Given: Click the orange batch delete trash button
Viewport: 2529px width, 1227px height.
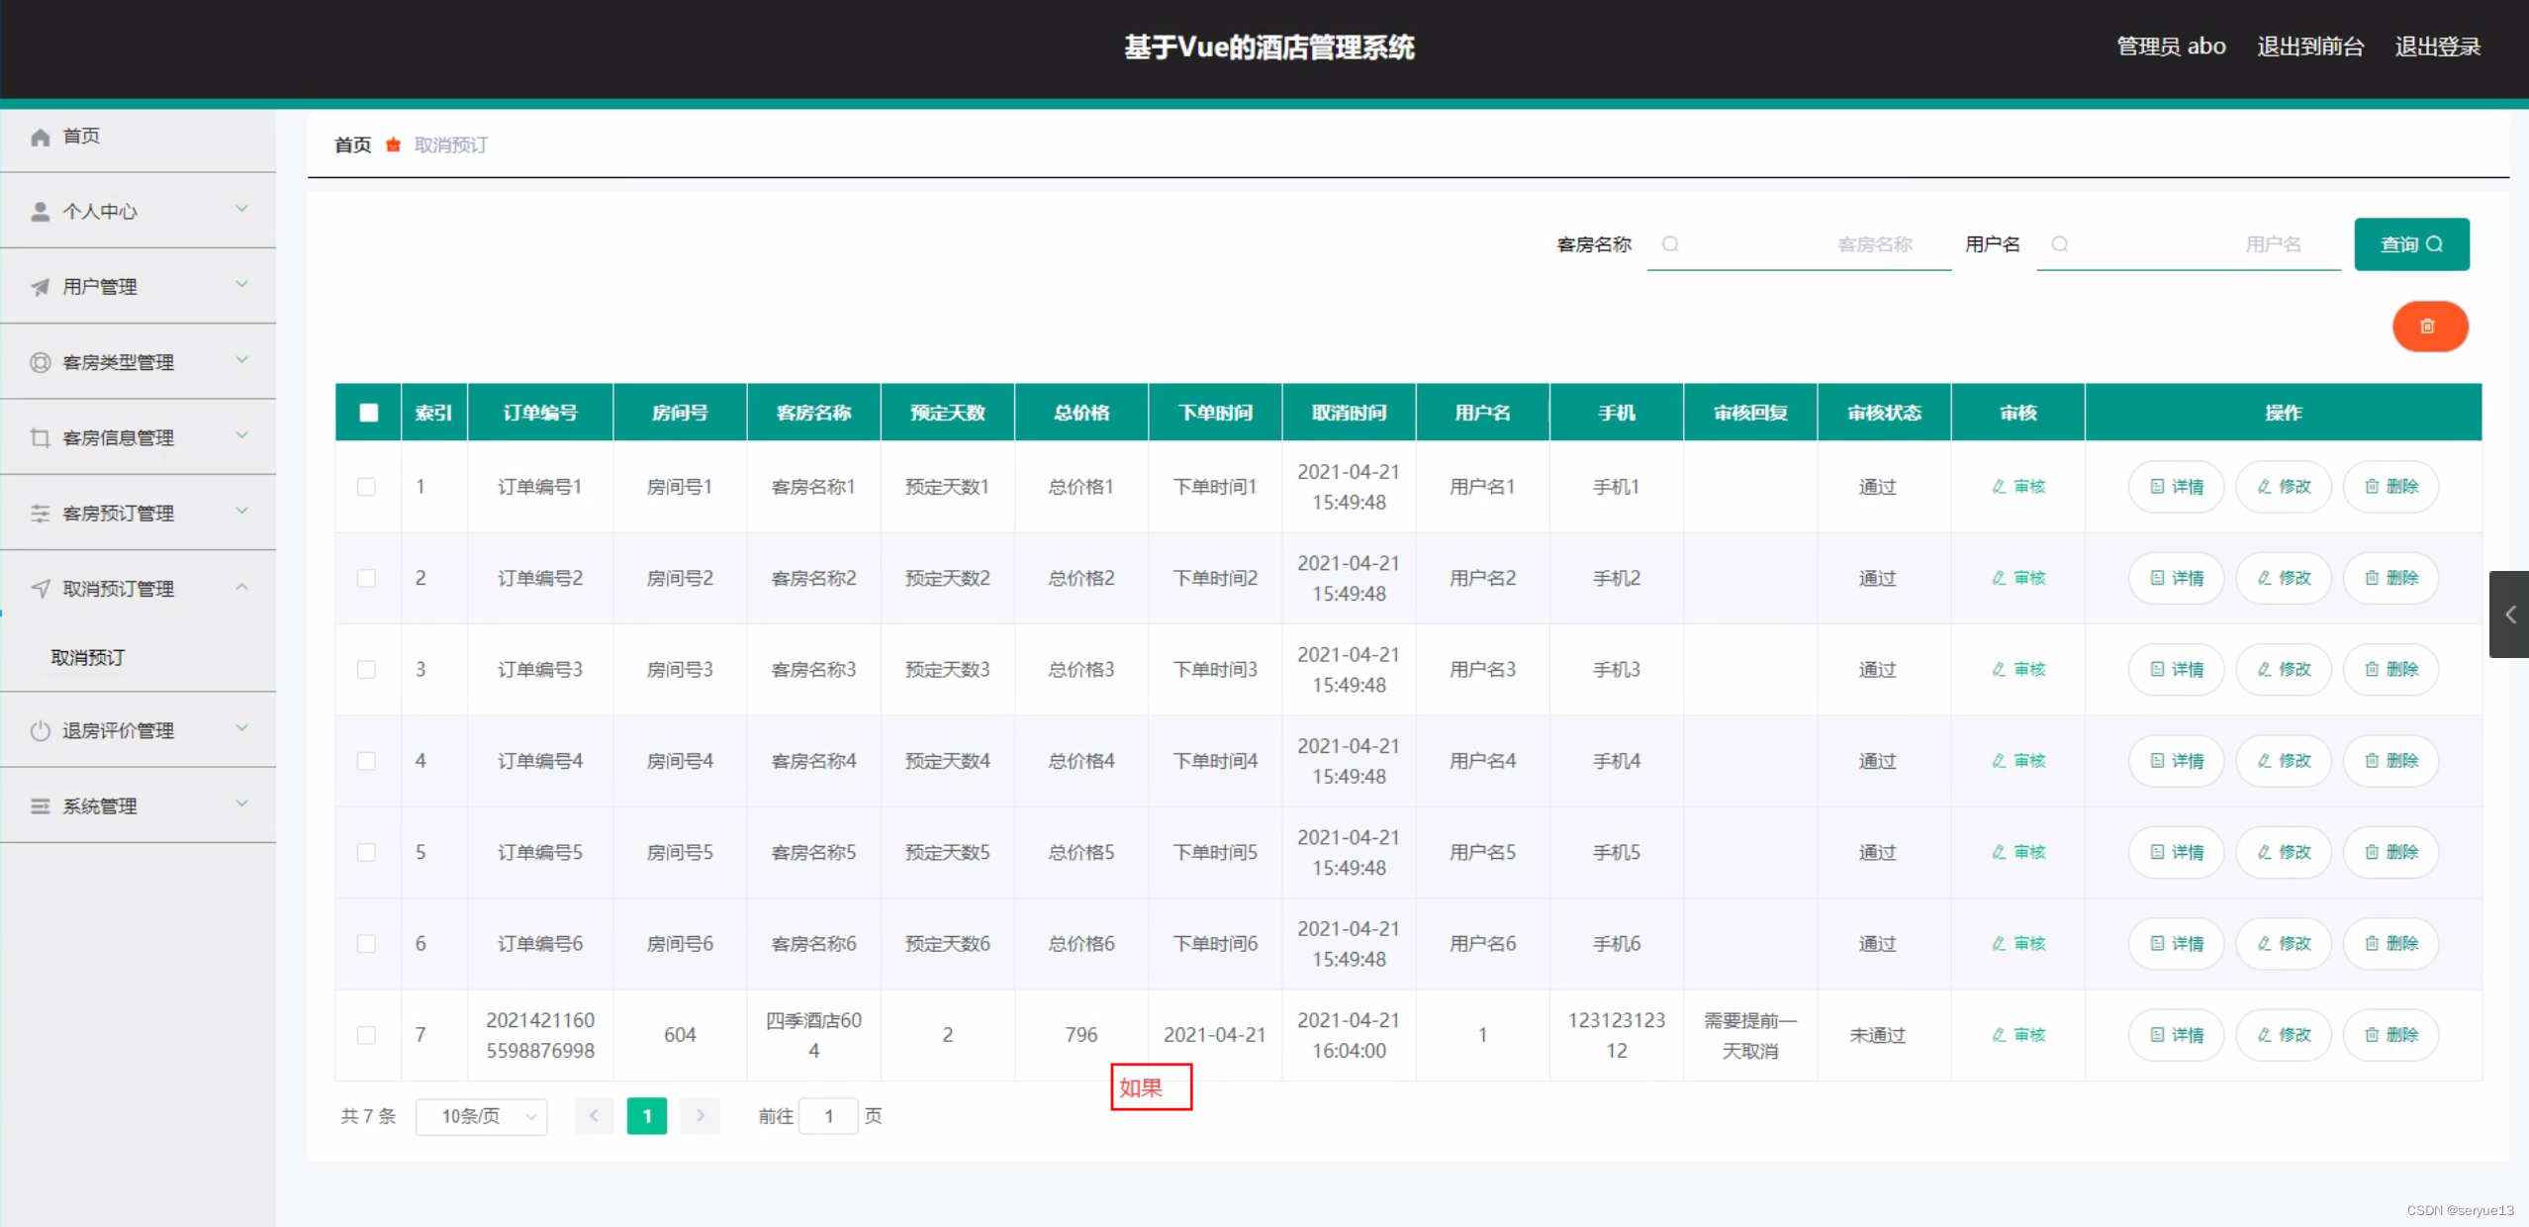Looking at the screenshot, I should [2429, 327].
